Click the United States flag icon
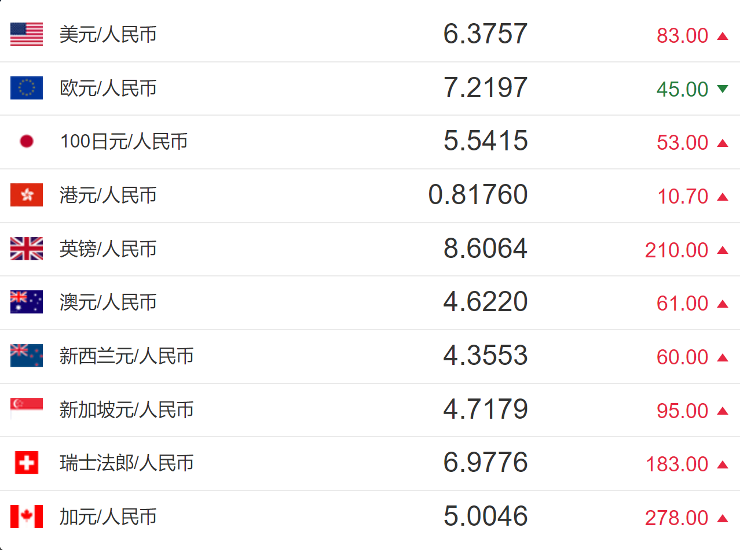The image size is (740, 550). [27, 35]
